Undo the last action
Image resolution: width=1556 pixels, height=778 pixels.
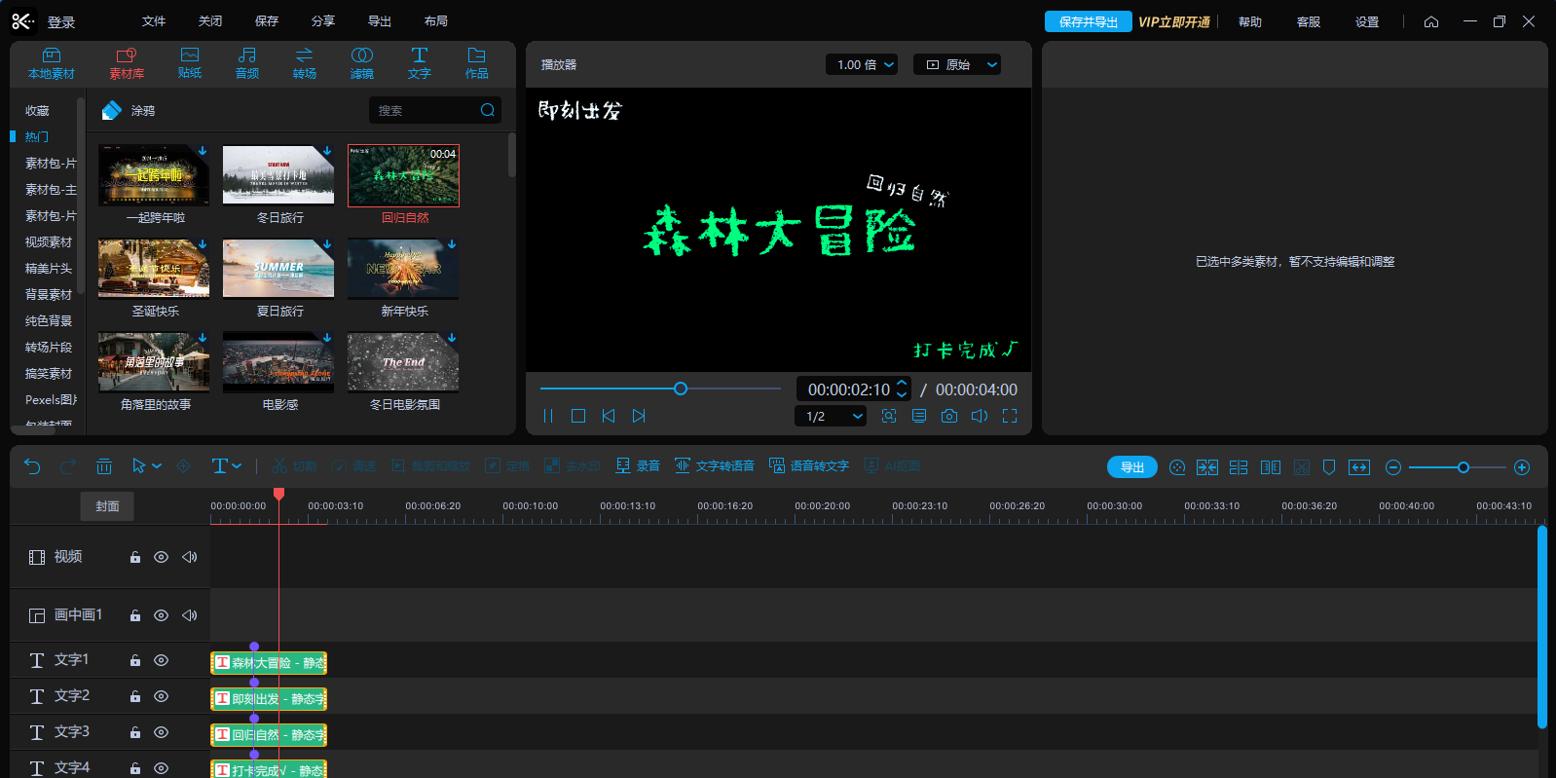32,466
